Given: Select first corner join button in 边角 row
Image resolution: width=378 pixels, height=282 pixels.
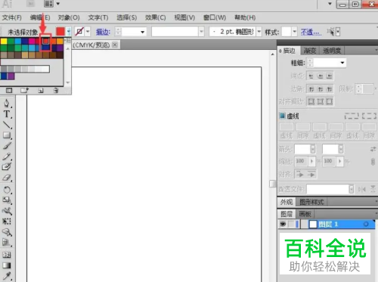Looking at the screenshot, I should [x=311, y=89].
